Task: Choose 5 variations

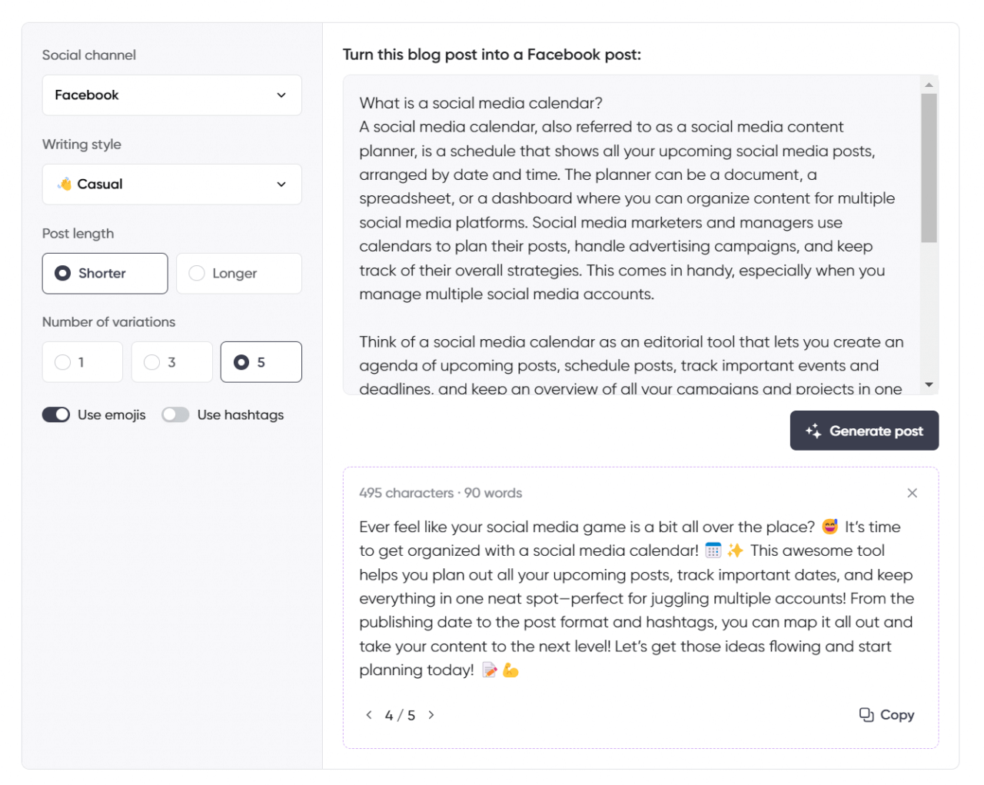Action: click(261, 361)
